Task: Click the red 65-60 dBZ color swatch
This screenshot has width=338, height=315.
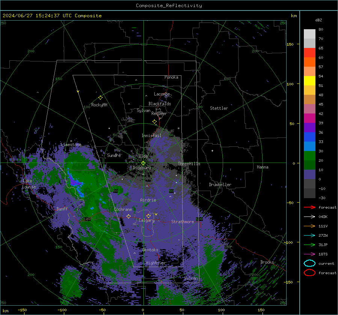Action: (309, 52)
